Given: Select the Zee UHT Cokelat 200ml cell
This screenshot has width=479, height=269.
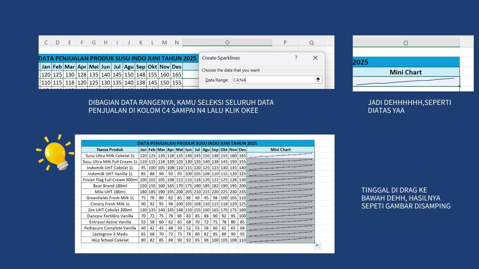Looking at the screenshot, I should click(110, 210).
